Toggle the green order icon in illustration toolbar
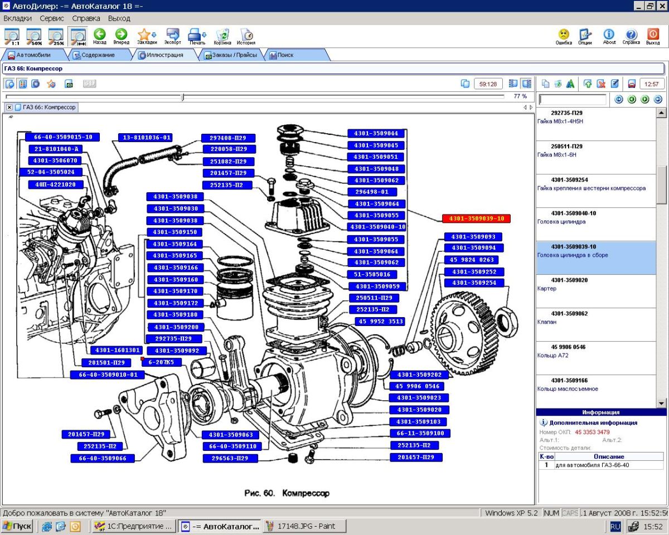Viewport: 669px width, 535px height. [x=69, y=84]
